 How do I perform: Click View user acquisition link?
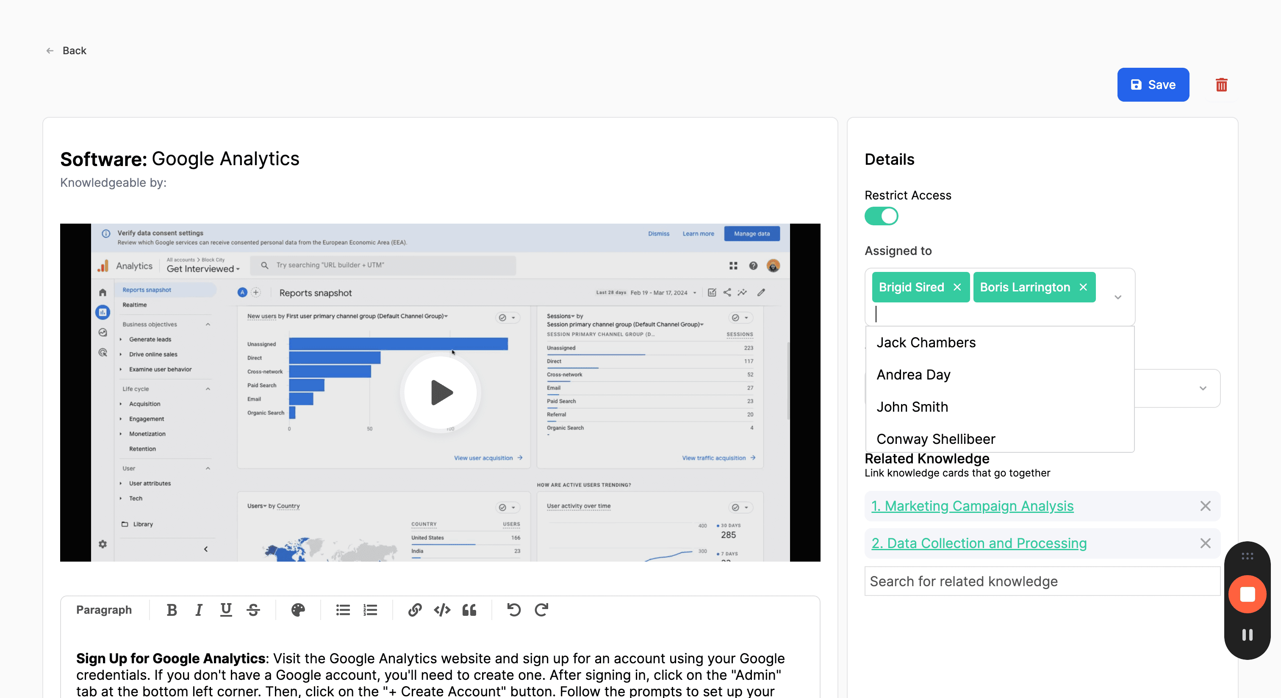(488, 458)
